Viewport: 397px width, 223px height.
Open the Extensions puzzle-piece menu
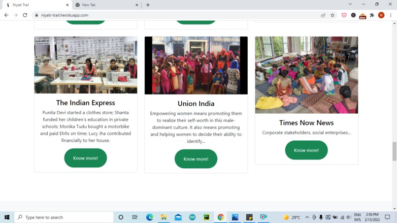pos(372,15)
